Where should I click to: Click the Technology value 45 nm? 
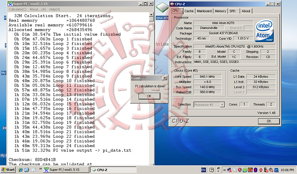202,39
